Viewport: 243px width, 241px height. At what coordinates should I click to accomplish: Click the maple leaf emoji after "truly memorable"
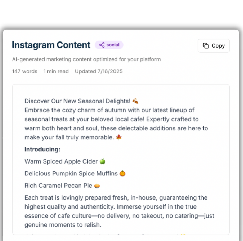point(119,137)
